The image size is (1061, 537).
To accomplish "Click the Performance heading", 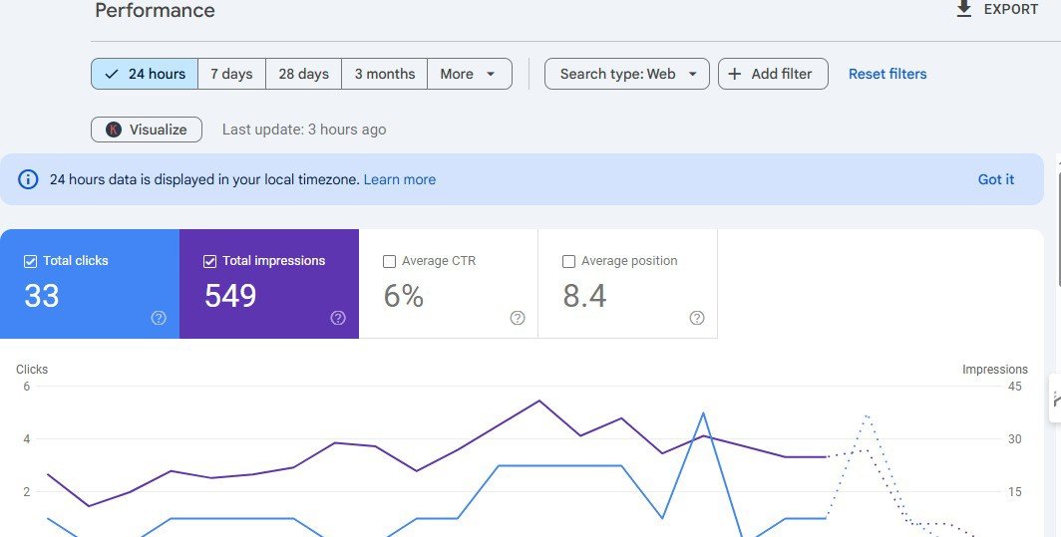I will click(x=155, y=10).
